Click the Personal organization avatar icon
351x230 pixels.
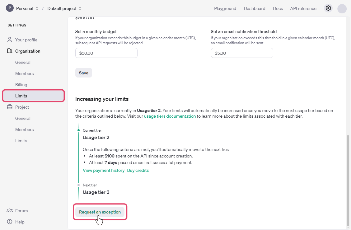[10, 8]
